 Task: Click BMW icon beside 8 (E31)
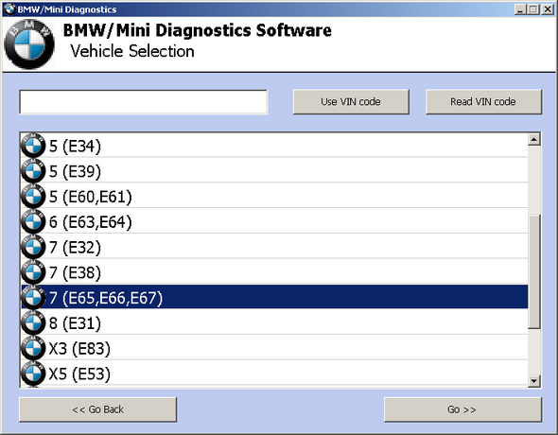tap(33, 322)
